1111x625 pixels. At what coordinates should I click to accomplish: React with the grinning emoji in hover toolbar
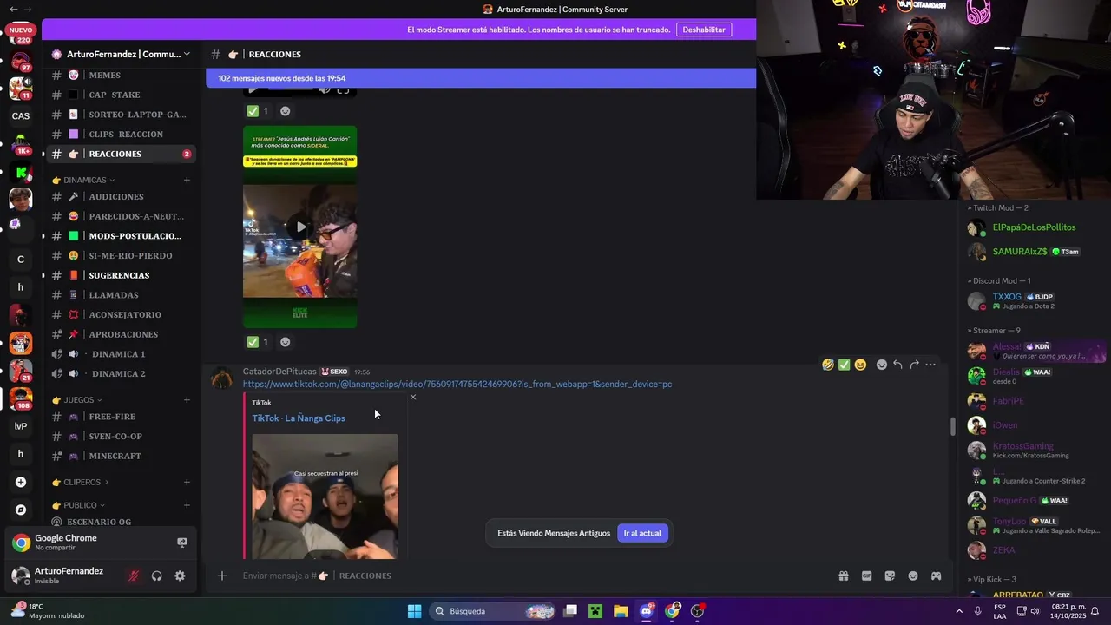tap(860, 365)
